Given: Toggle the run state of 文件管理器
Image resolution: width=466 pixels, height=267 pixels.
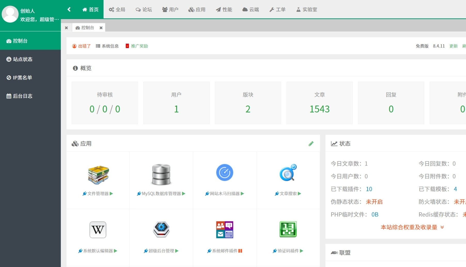Looking at the screenshot, I should [111, 193].
